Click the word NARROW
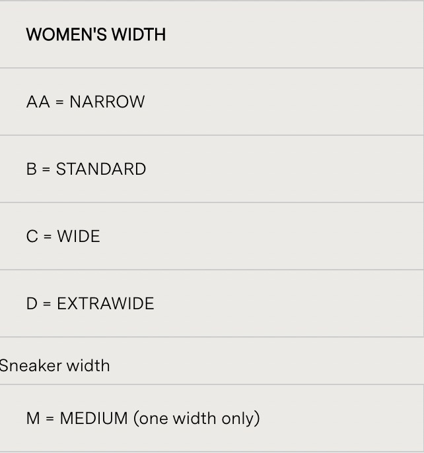Screen dimensions: 424x453 pyautogui.click(x=107, y=102)
